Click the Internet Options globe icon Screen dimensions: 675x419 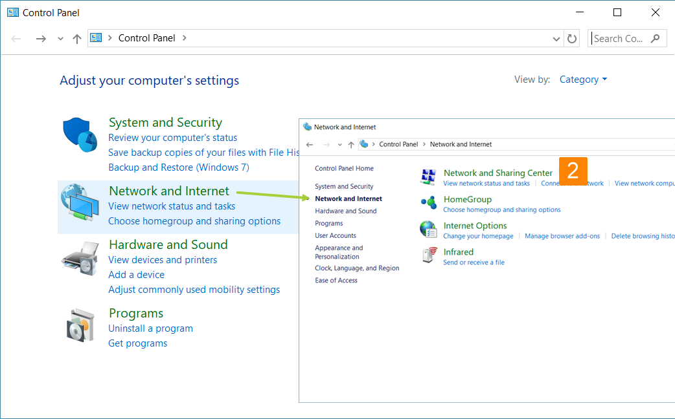point(428,230)
